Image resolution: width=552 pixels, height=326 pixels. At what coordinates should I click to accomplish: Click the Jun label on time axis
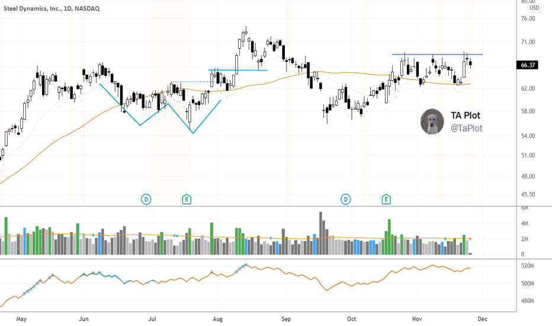pyautogui.click(x=84, y=319)
